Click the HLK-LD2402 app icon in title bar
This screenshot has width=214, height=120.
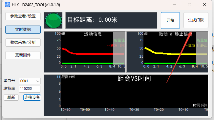8,5
